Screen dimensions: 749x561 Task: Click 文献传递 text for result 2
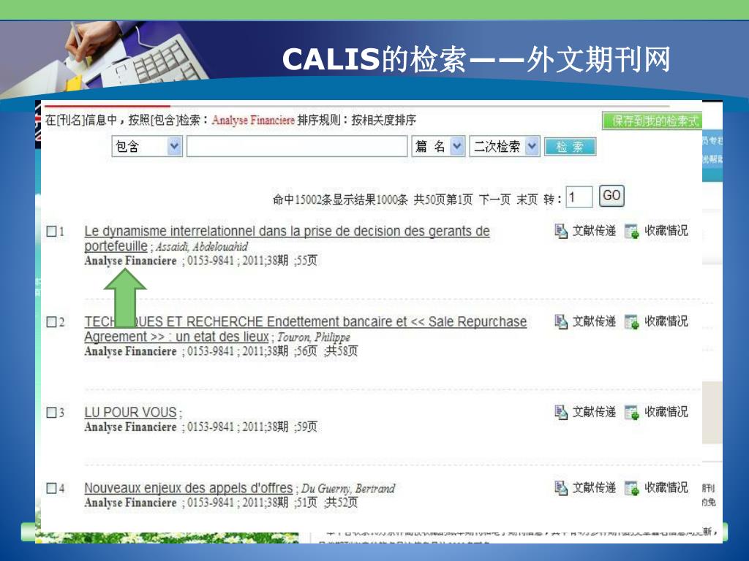594,321
